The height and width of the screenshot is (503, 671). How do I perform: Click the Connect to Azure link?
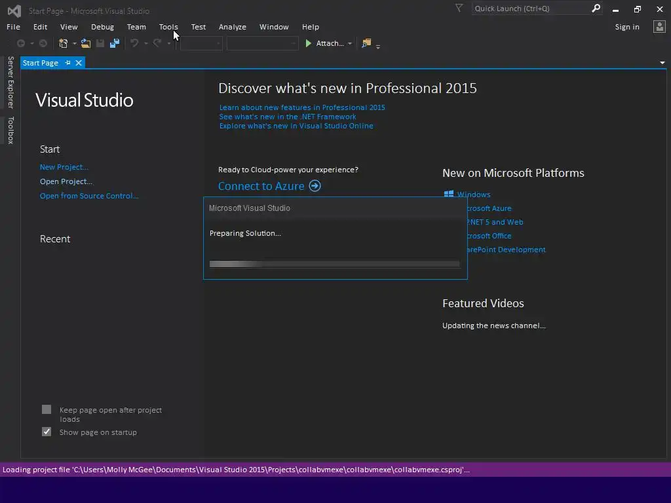tap(261, 186)
